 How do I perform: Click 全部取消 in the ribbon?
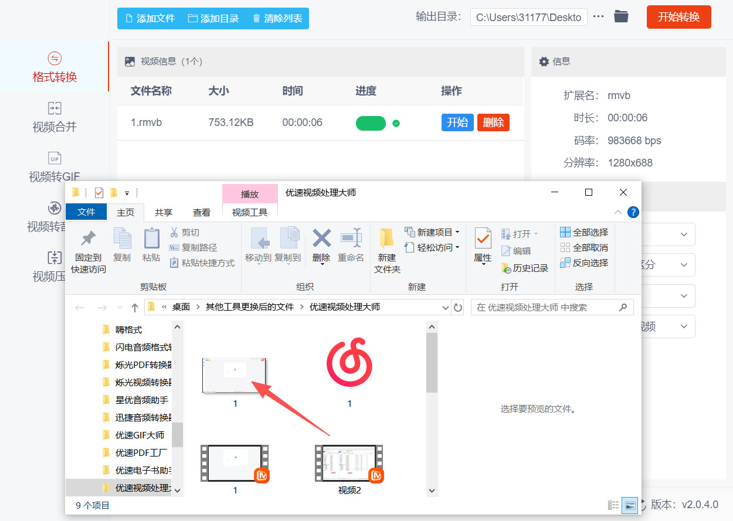tap(584, 248)
